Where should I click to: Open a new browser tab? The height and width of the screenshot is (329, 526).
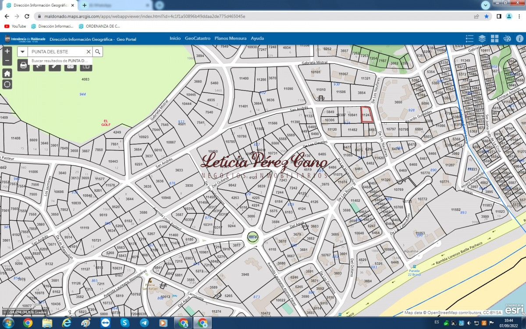pos(85,5)
